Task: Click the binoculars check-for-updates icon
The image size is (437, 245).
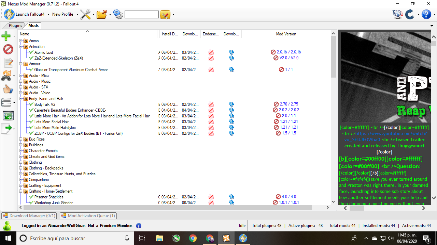Action: 6,76
